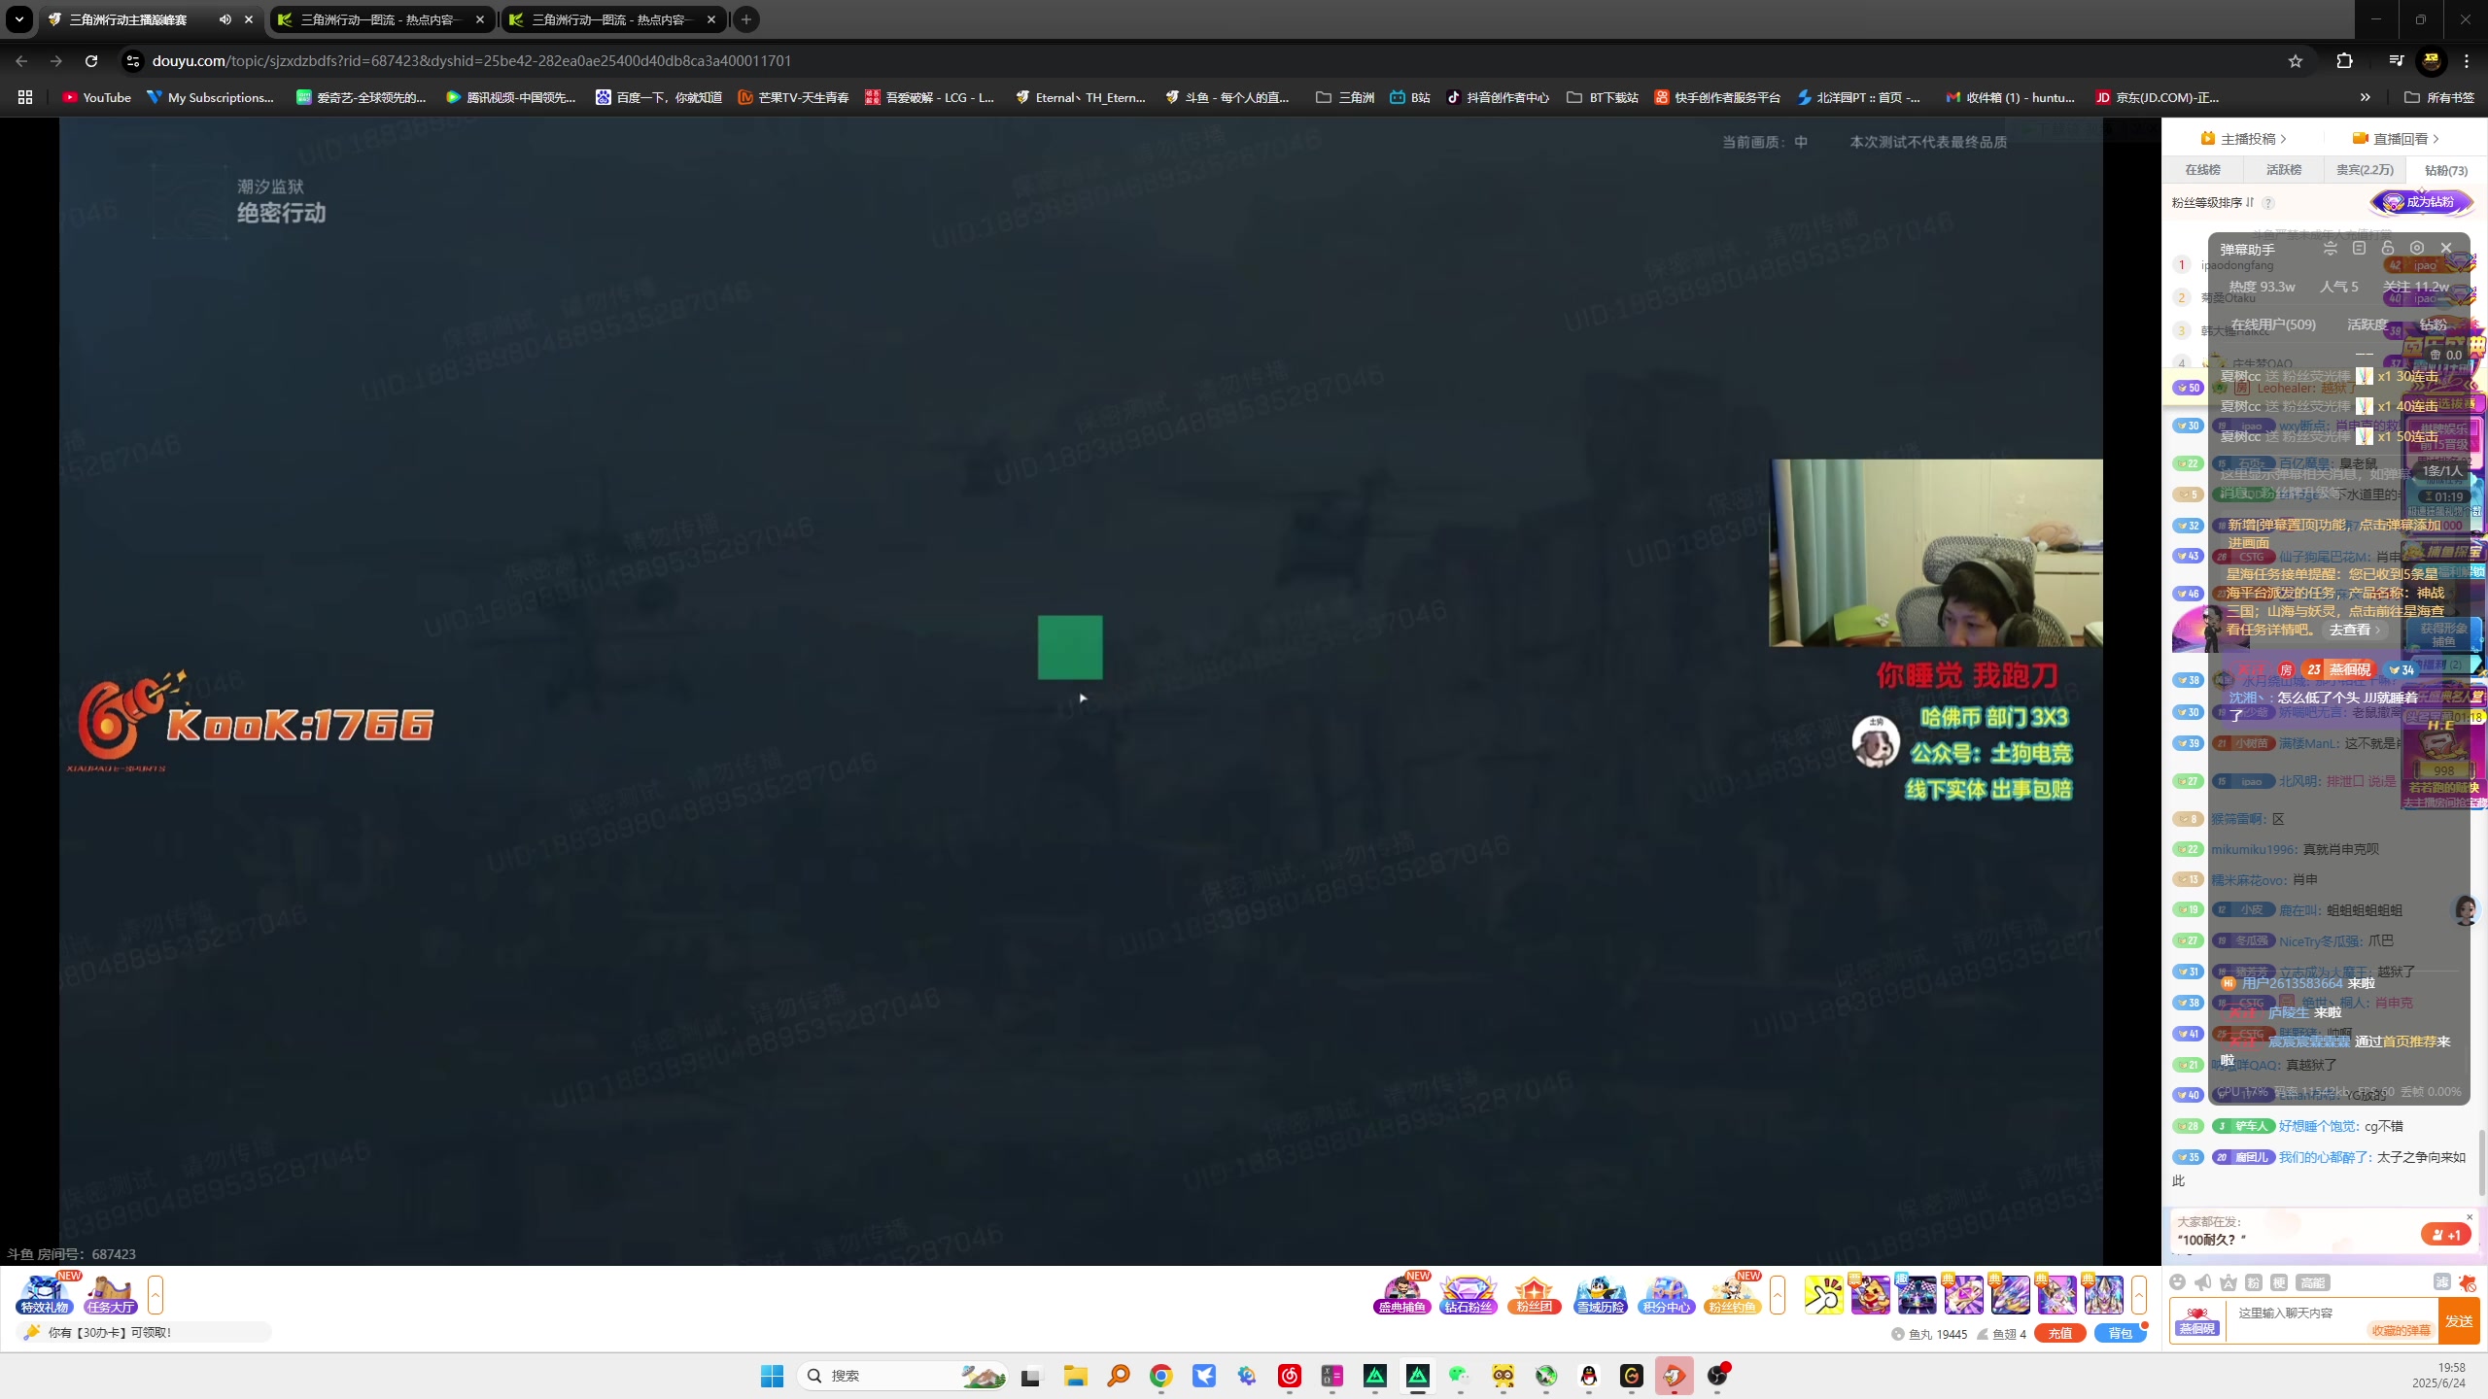Open the 粉丝钓鱼 activity icon
The image size is (2488, 1399).
pyautogui.click(x=1732, y=1294)
